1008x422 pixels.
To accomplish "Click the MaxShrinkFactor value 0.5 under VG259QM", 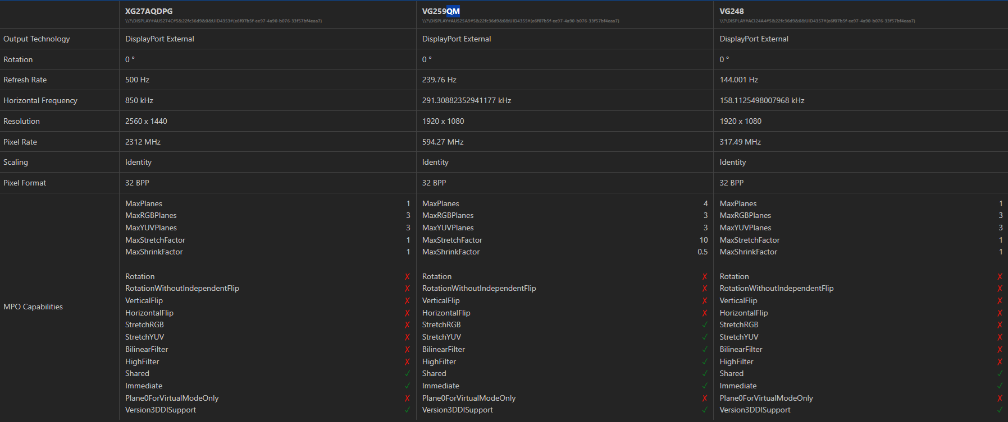I will click(703, 252).
